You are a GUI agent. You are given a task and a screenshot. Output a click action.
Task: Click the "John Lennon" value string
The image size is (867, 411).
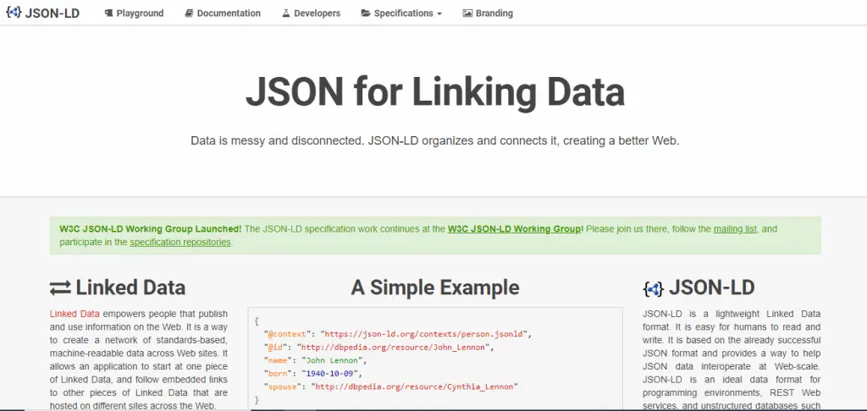point(334,361)
